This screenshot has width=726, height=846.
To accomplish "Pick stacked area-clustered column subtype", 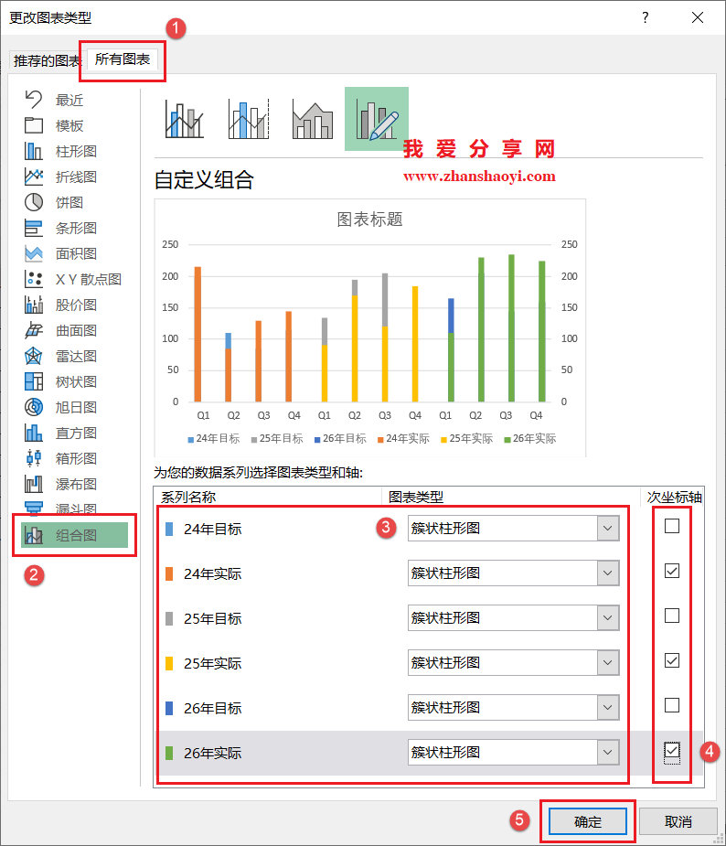I will click(313, 119).
